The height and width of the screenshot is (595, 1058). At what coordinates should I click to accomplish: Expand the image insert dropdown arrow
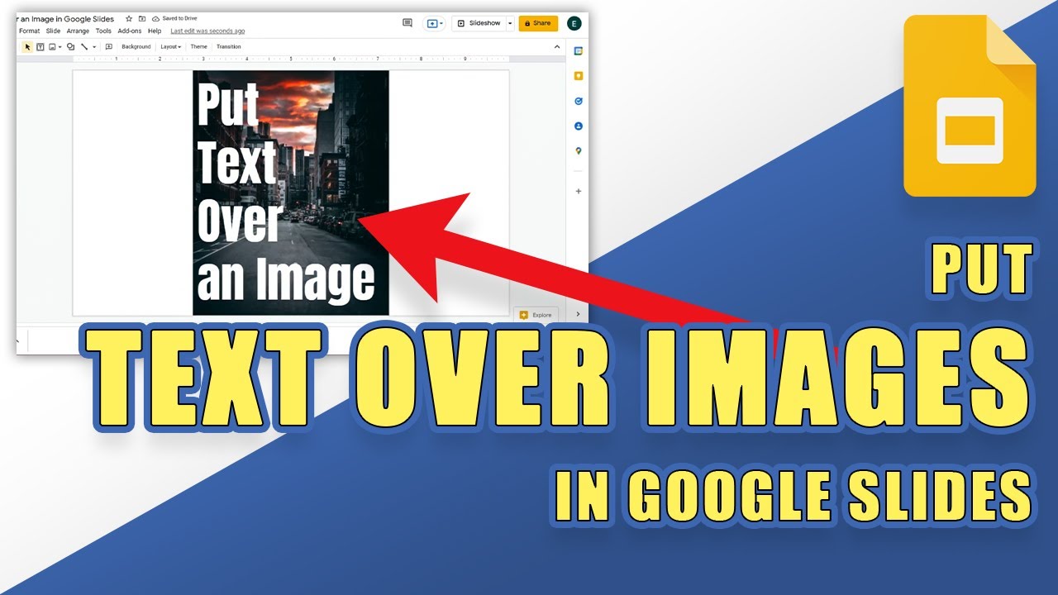click(x=60, y=47)
